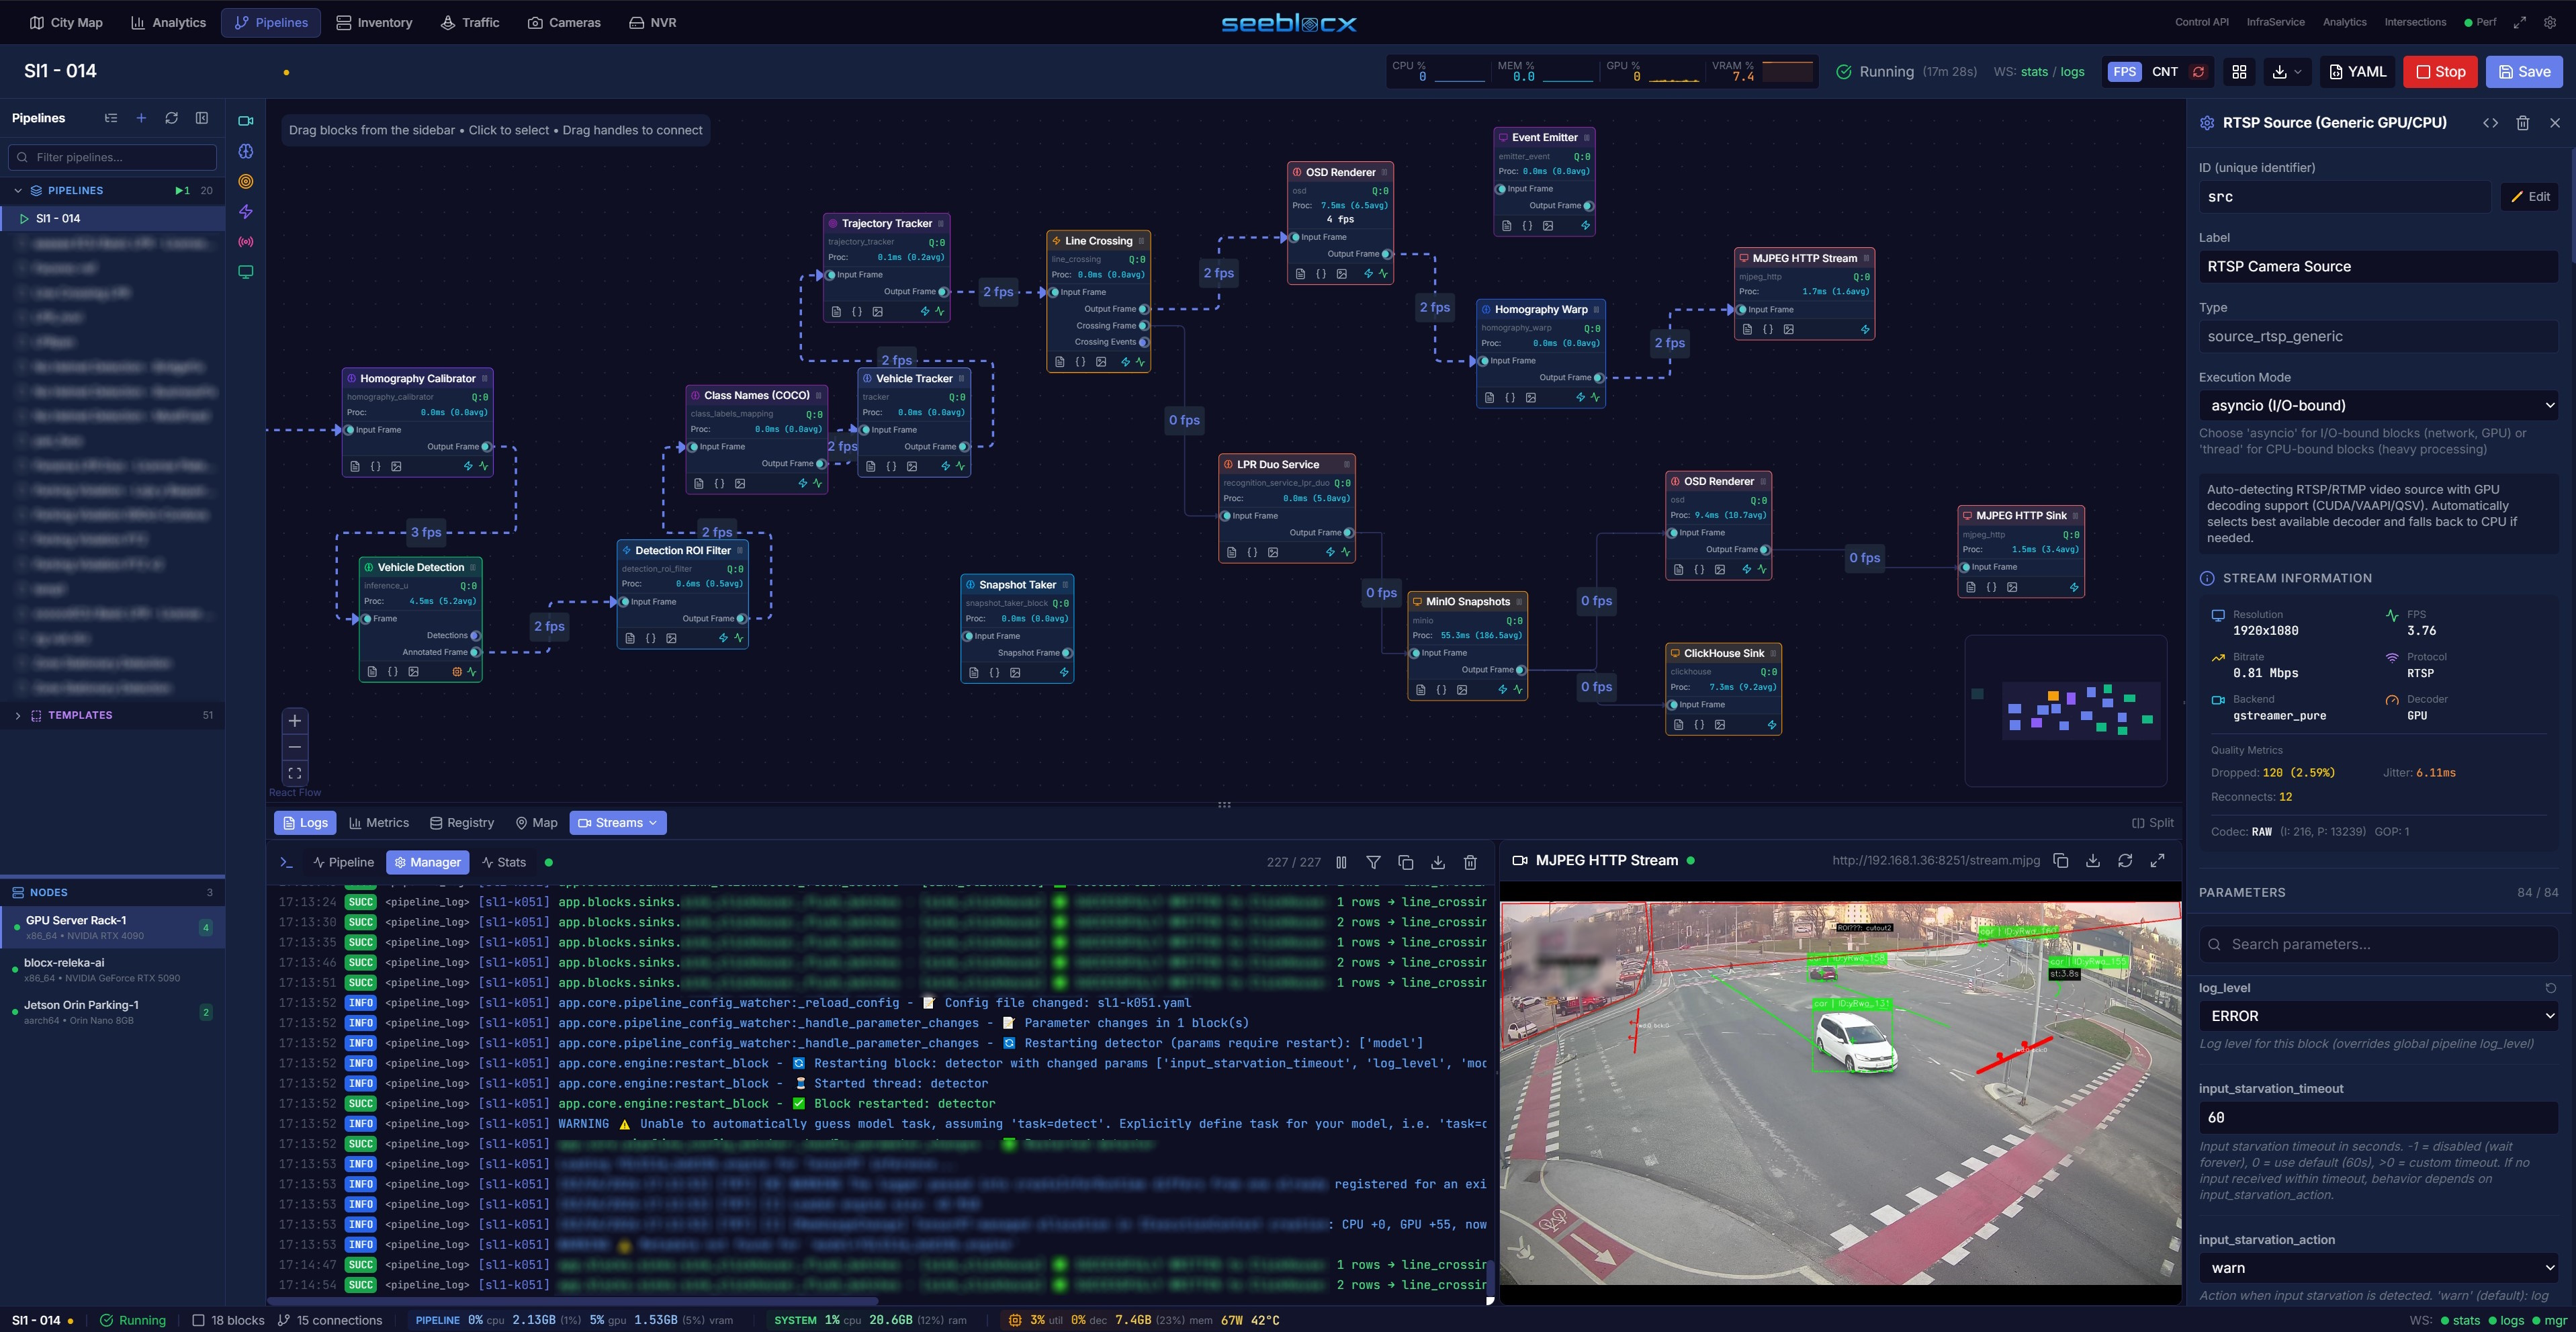Reload the MJPEG HTTP Stream preview

pyautogui.click(x=2125, y=860)
